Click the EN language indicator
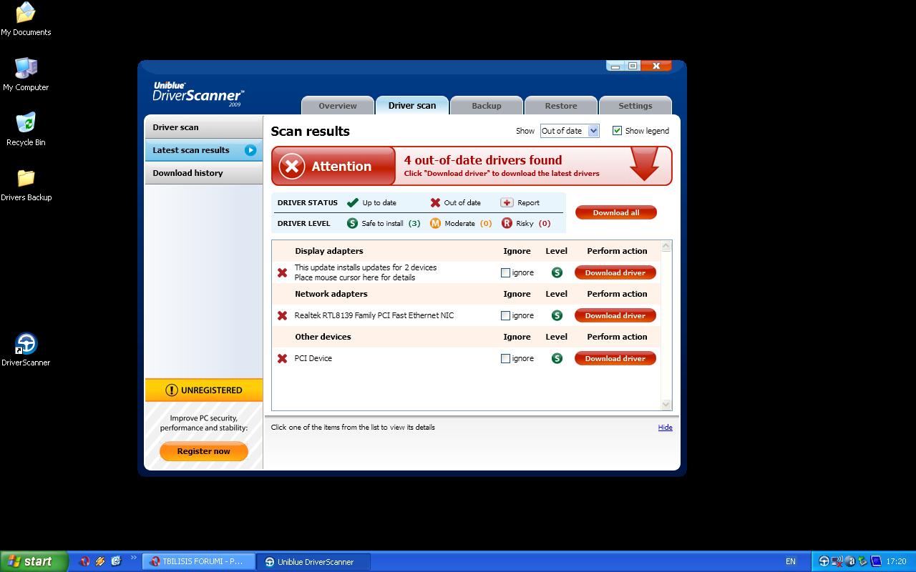The width and height of the screenshot is (916, 572). pyautogui.click(x=791, y=561)
